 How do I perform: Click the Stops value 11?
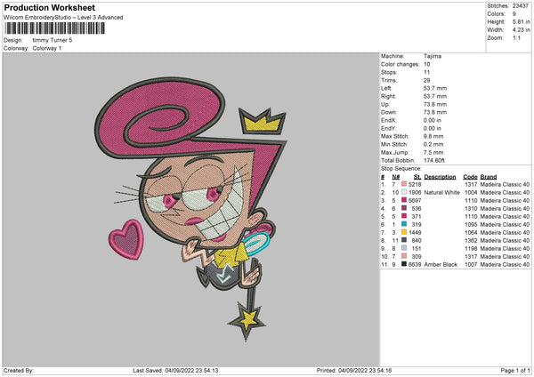pyautogui.click(x=426, y=72)
